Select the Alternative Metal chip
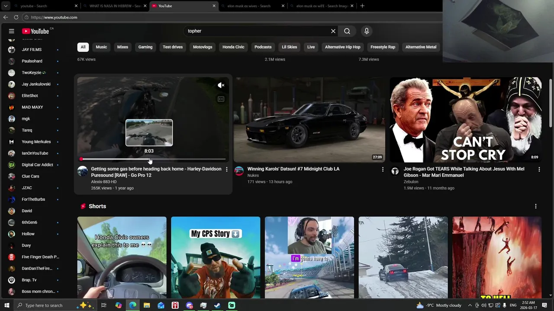Image resolution: width=554 pixels, height=311 pixels. [421, 47]
